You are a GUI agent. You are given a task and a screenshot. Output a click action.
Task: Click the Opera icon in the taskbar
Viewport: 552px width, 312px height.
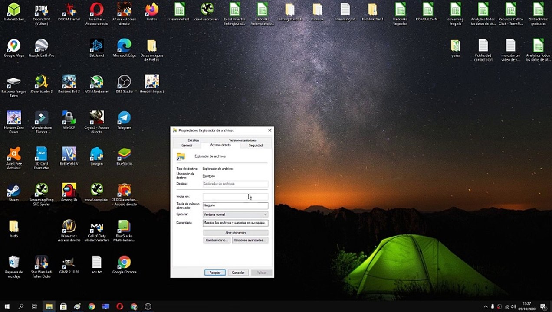click(x=120, y=306)
